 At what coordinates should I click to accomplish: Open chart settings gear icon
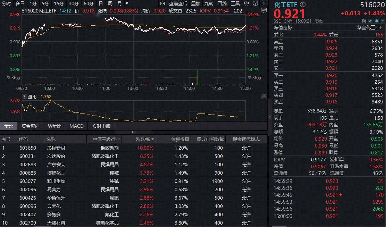point(246,3)
